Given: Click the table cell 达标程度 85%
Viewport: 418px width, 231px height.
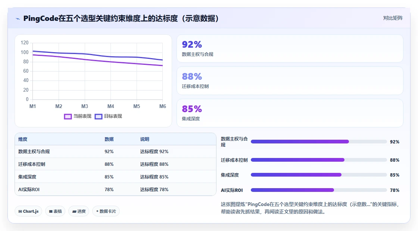Looking at the screenshot, I should [x=155, y=177].
